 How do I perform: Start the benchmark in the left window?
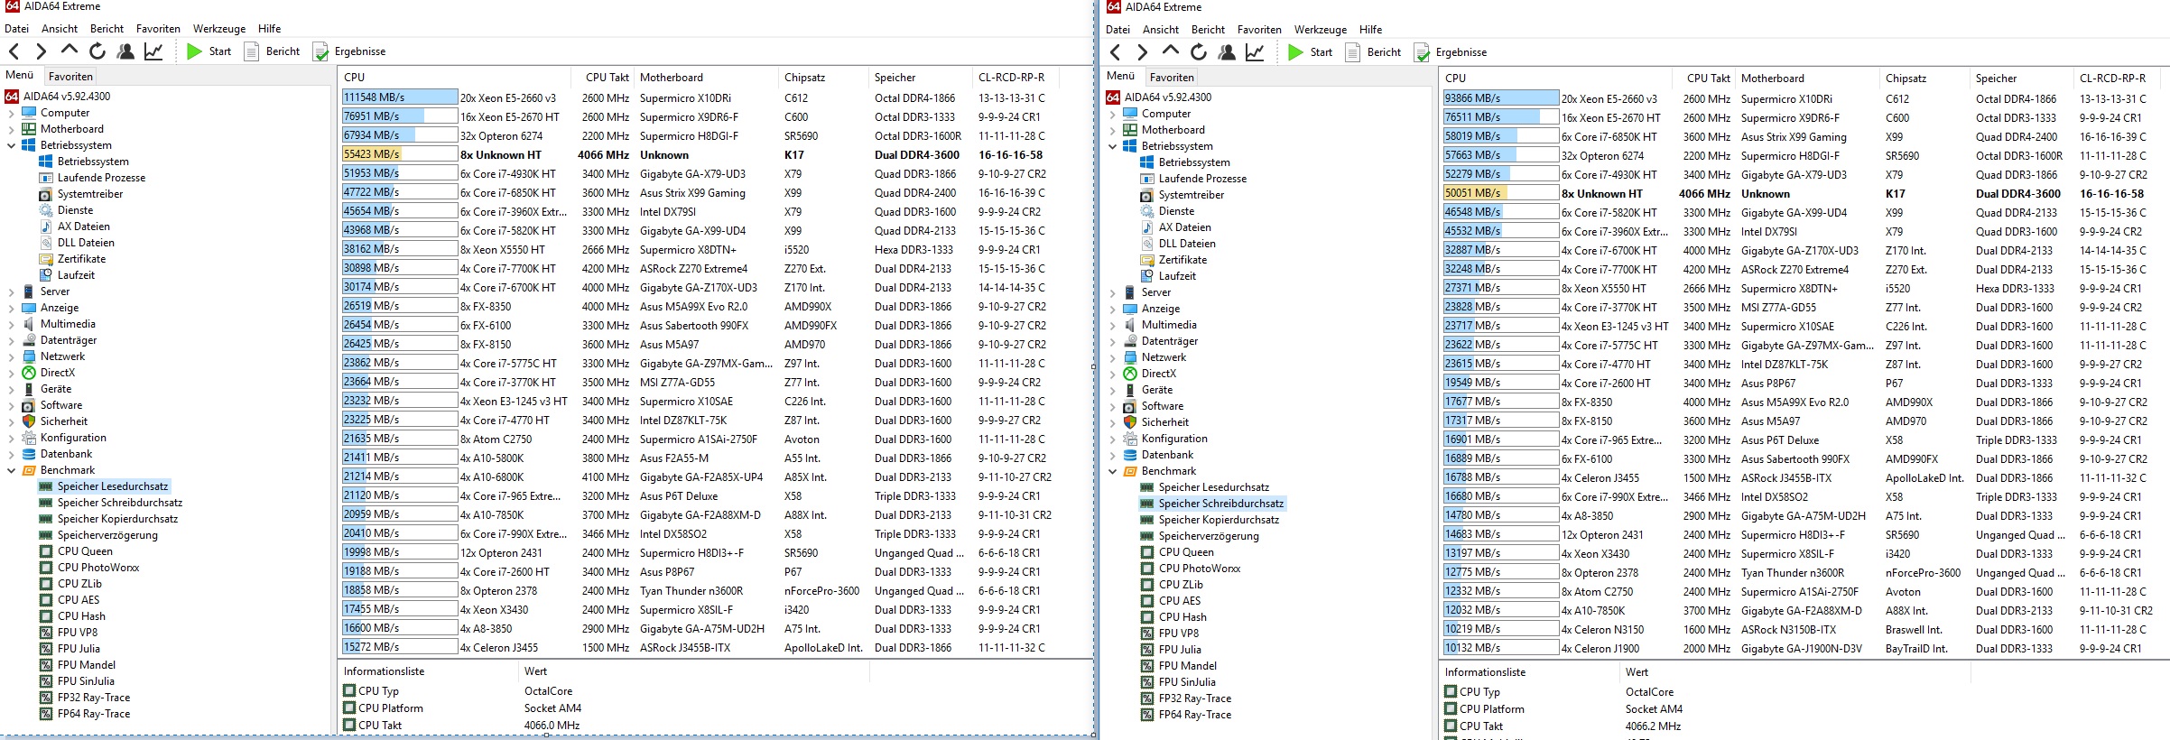pyautogui.click(x=209, y=51)
